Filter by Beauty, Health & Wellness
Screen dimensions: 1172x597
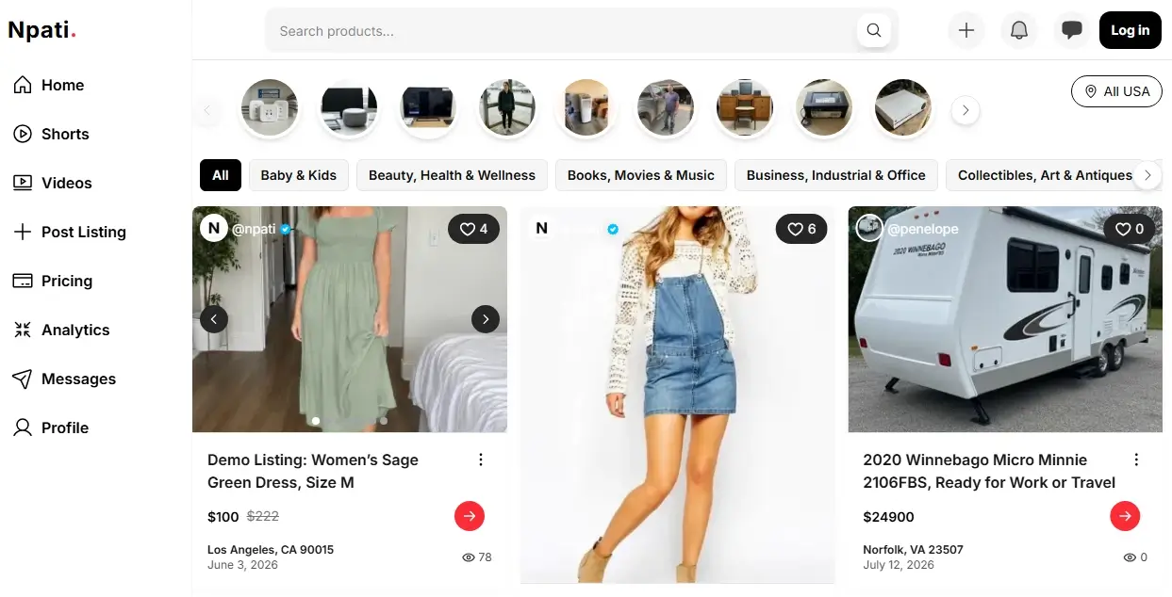[452, 175]
